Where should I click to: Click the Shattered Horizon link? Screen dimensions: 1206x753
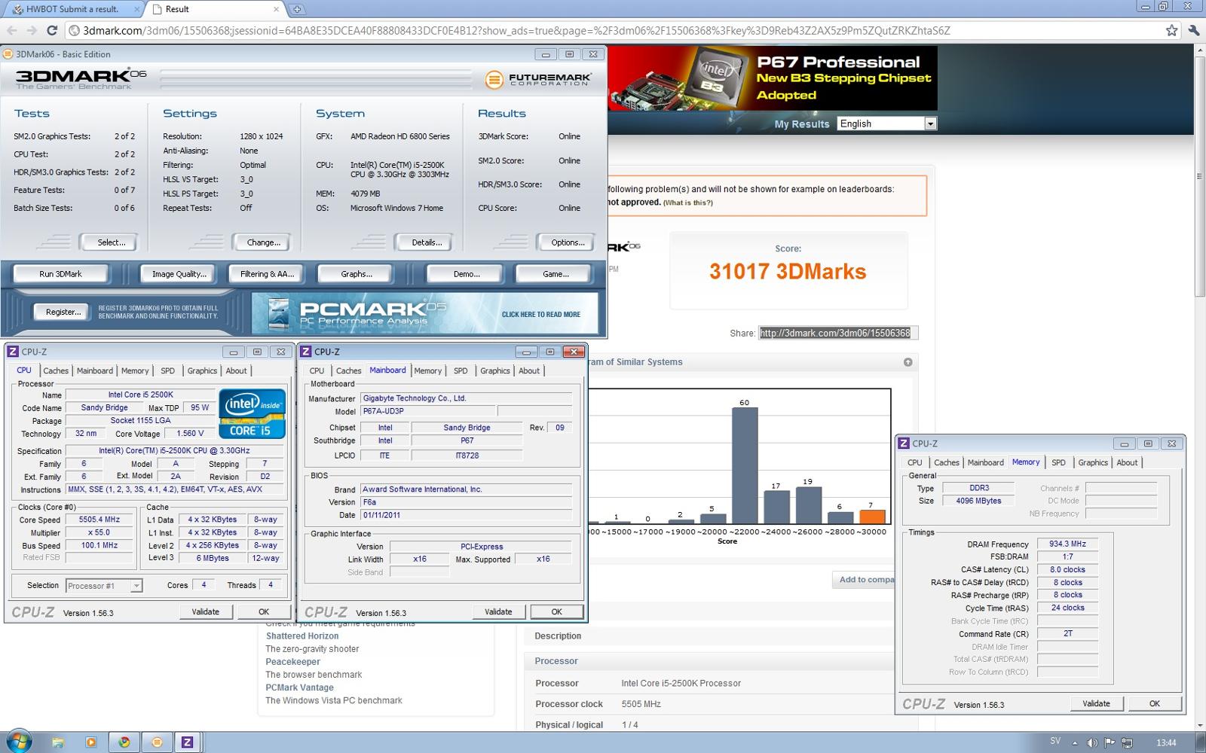click(x=302, y=636)
